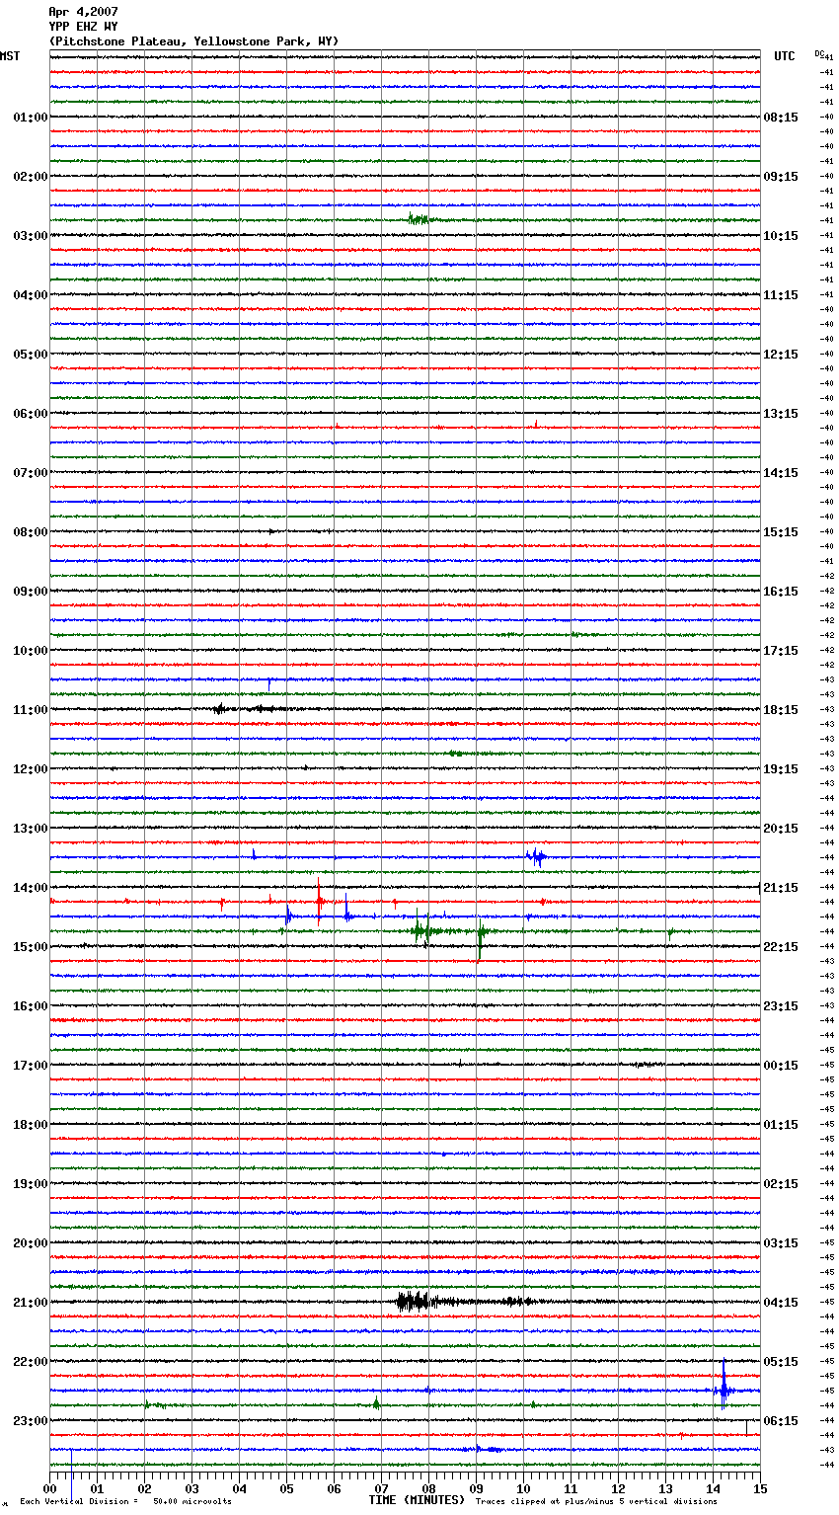
Task: Click the "12:00" MST time label
Action: pyautogui.click(x=31, y=769)
